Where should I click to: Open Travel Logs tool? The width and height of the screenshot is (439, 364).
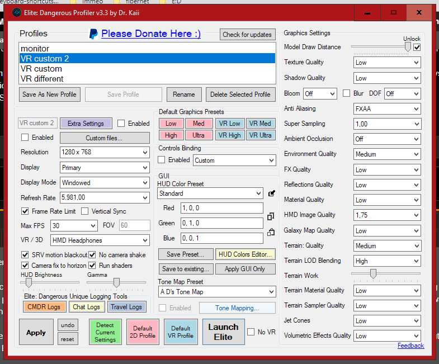pos(126,307)
